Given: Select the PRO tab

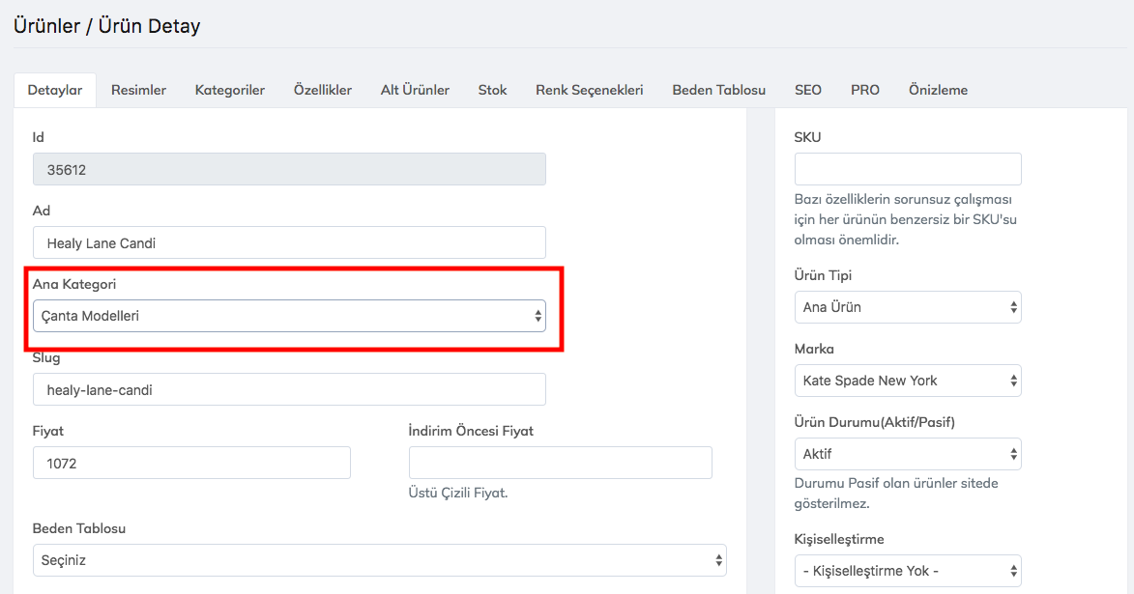Looking at the screenshot, I should point(865,90).
